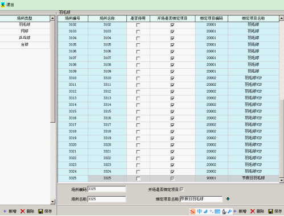
Task: Check 是否停用 box for row 3102
Action: pyautogui.click(x=138, y=25)
